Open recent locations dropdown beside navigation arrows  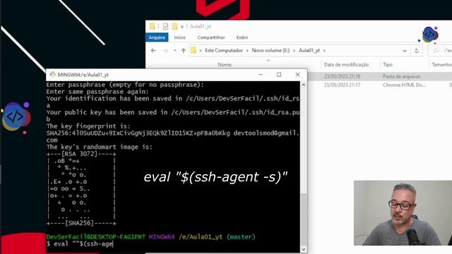tap(175, 50)
